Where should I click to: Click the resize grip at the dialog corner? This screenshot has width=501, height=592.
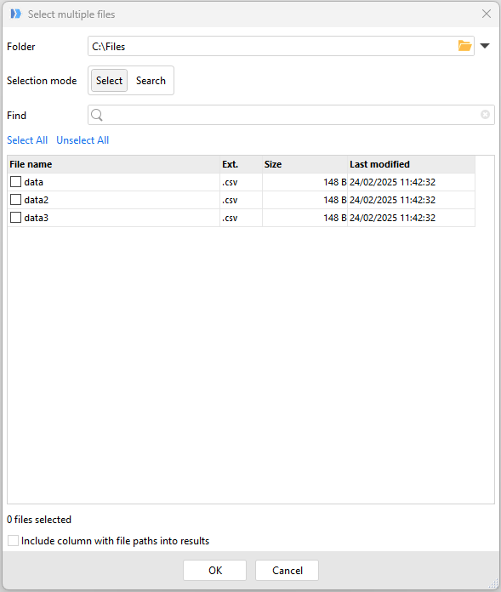pyautogui.click(x=493, y=583)
